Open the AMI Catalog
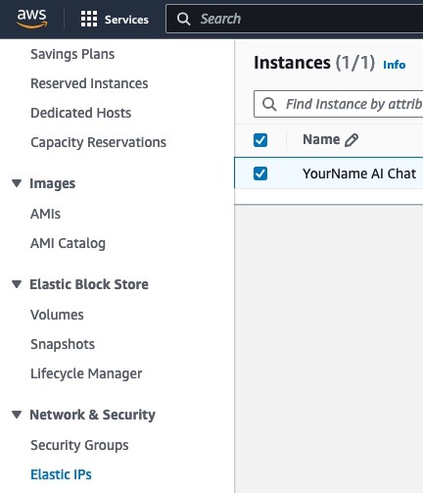 pos(68,243)
